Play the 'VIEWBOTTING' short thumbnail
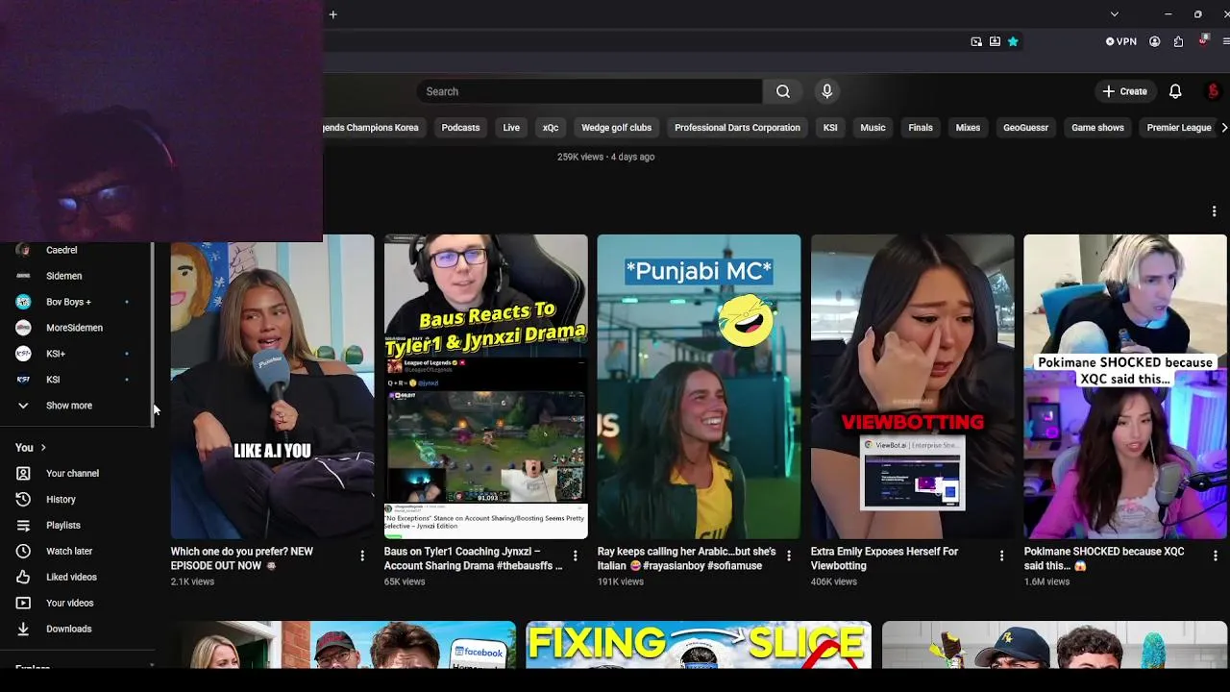Screen dimensions: 1230x692 [x=912, y=386]
